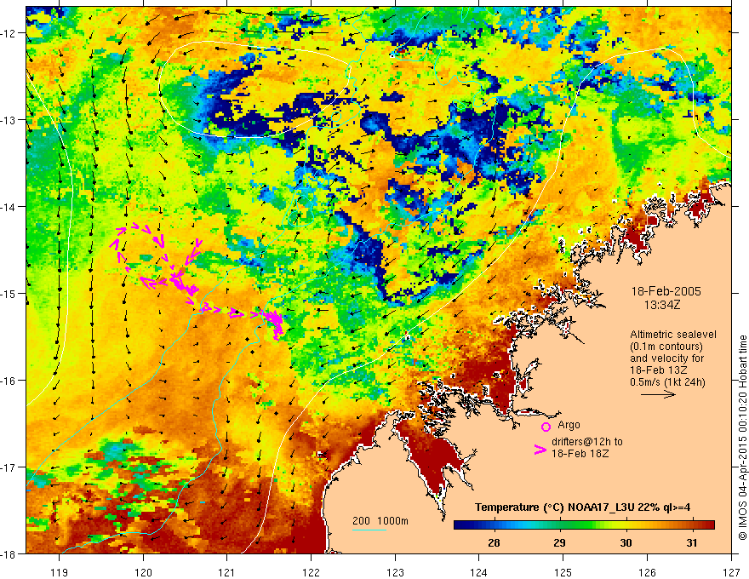Click the color bar value 29

[x=559, y=542]
